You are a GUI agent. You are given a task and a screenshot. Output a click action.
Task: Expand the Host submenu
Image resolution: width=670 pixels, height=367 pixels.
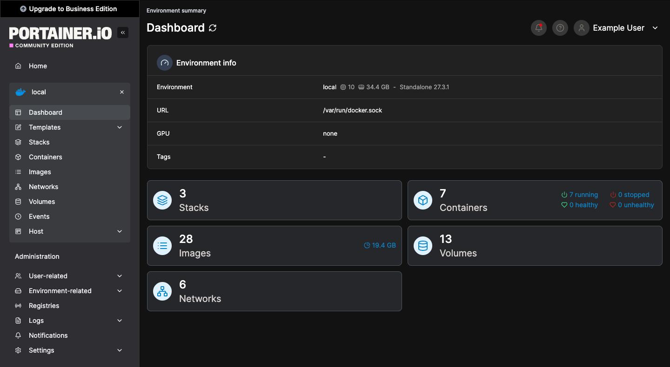[120, 231]
